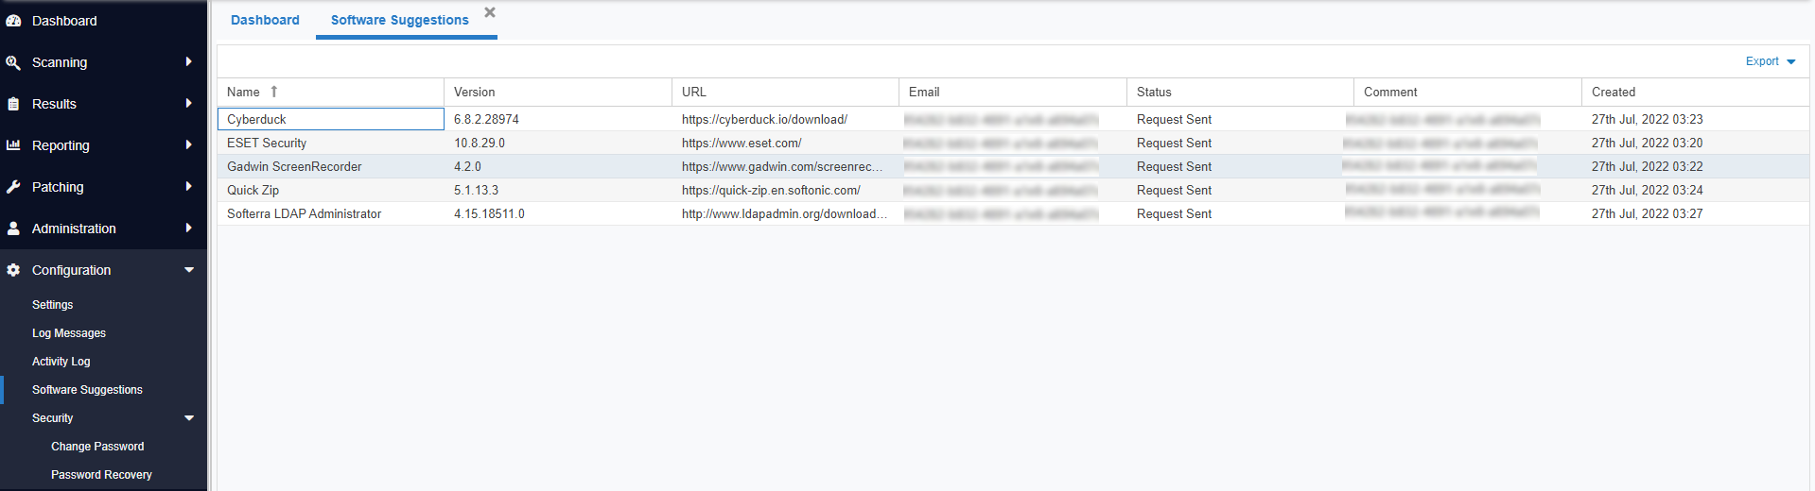The image size is (1815, 491).
Task: Sort by the Version column header
Action: click(474, 92)
